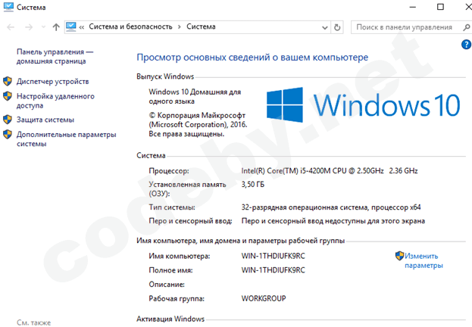Click the Система title bar icon
This screenshot has width=472, height=327.
[x=8, y=7]
